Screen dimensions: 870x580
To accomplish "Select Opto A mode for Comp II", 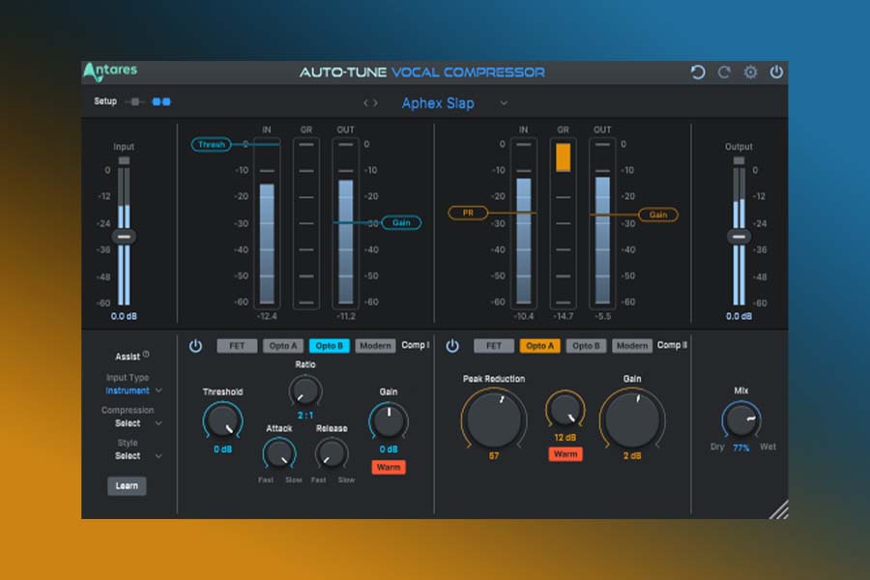I will (539, 346).
